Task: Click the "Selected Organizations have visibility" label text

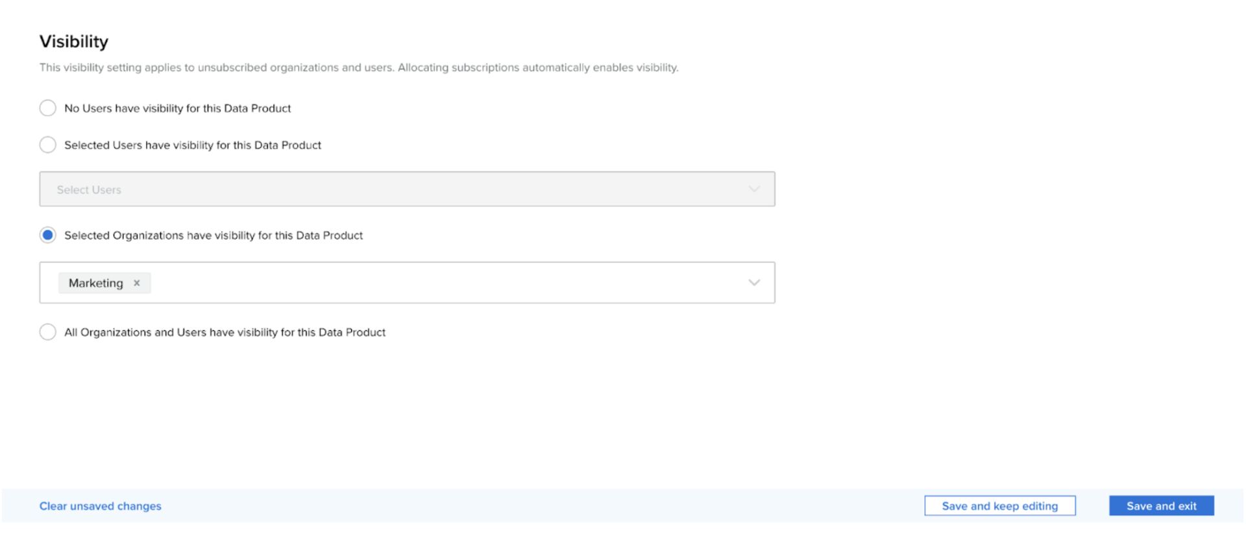Action: click(213, 235)
